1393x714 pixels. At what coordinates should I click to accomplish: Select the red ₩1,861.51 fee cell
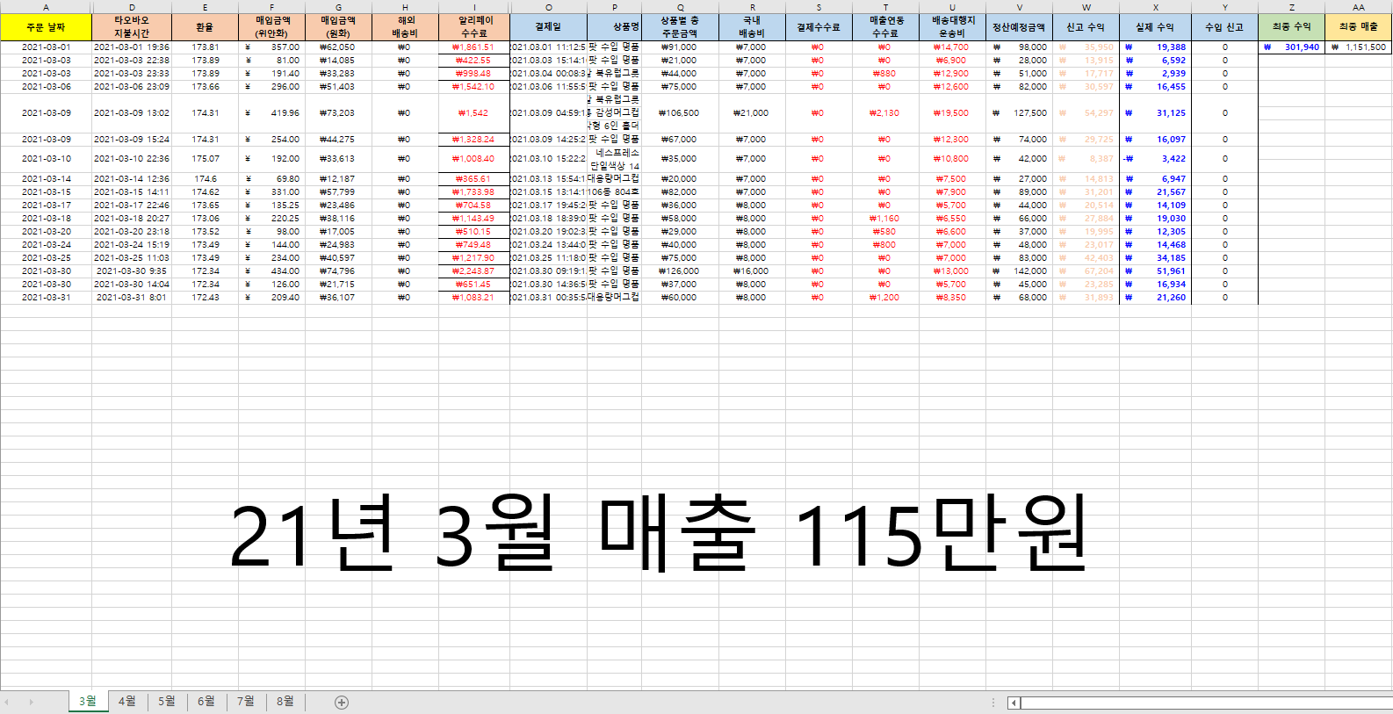click(474, 47)
